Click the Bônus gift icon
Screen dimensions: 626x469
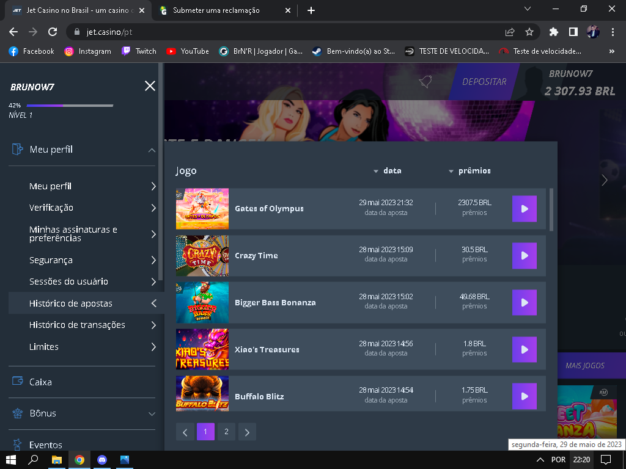coord(18,413)
